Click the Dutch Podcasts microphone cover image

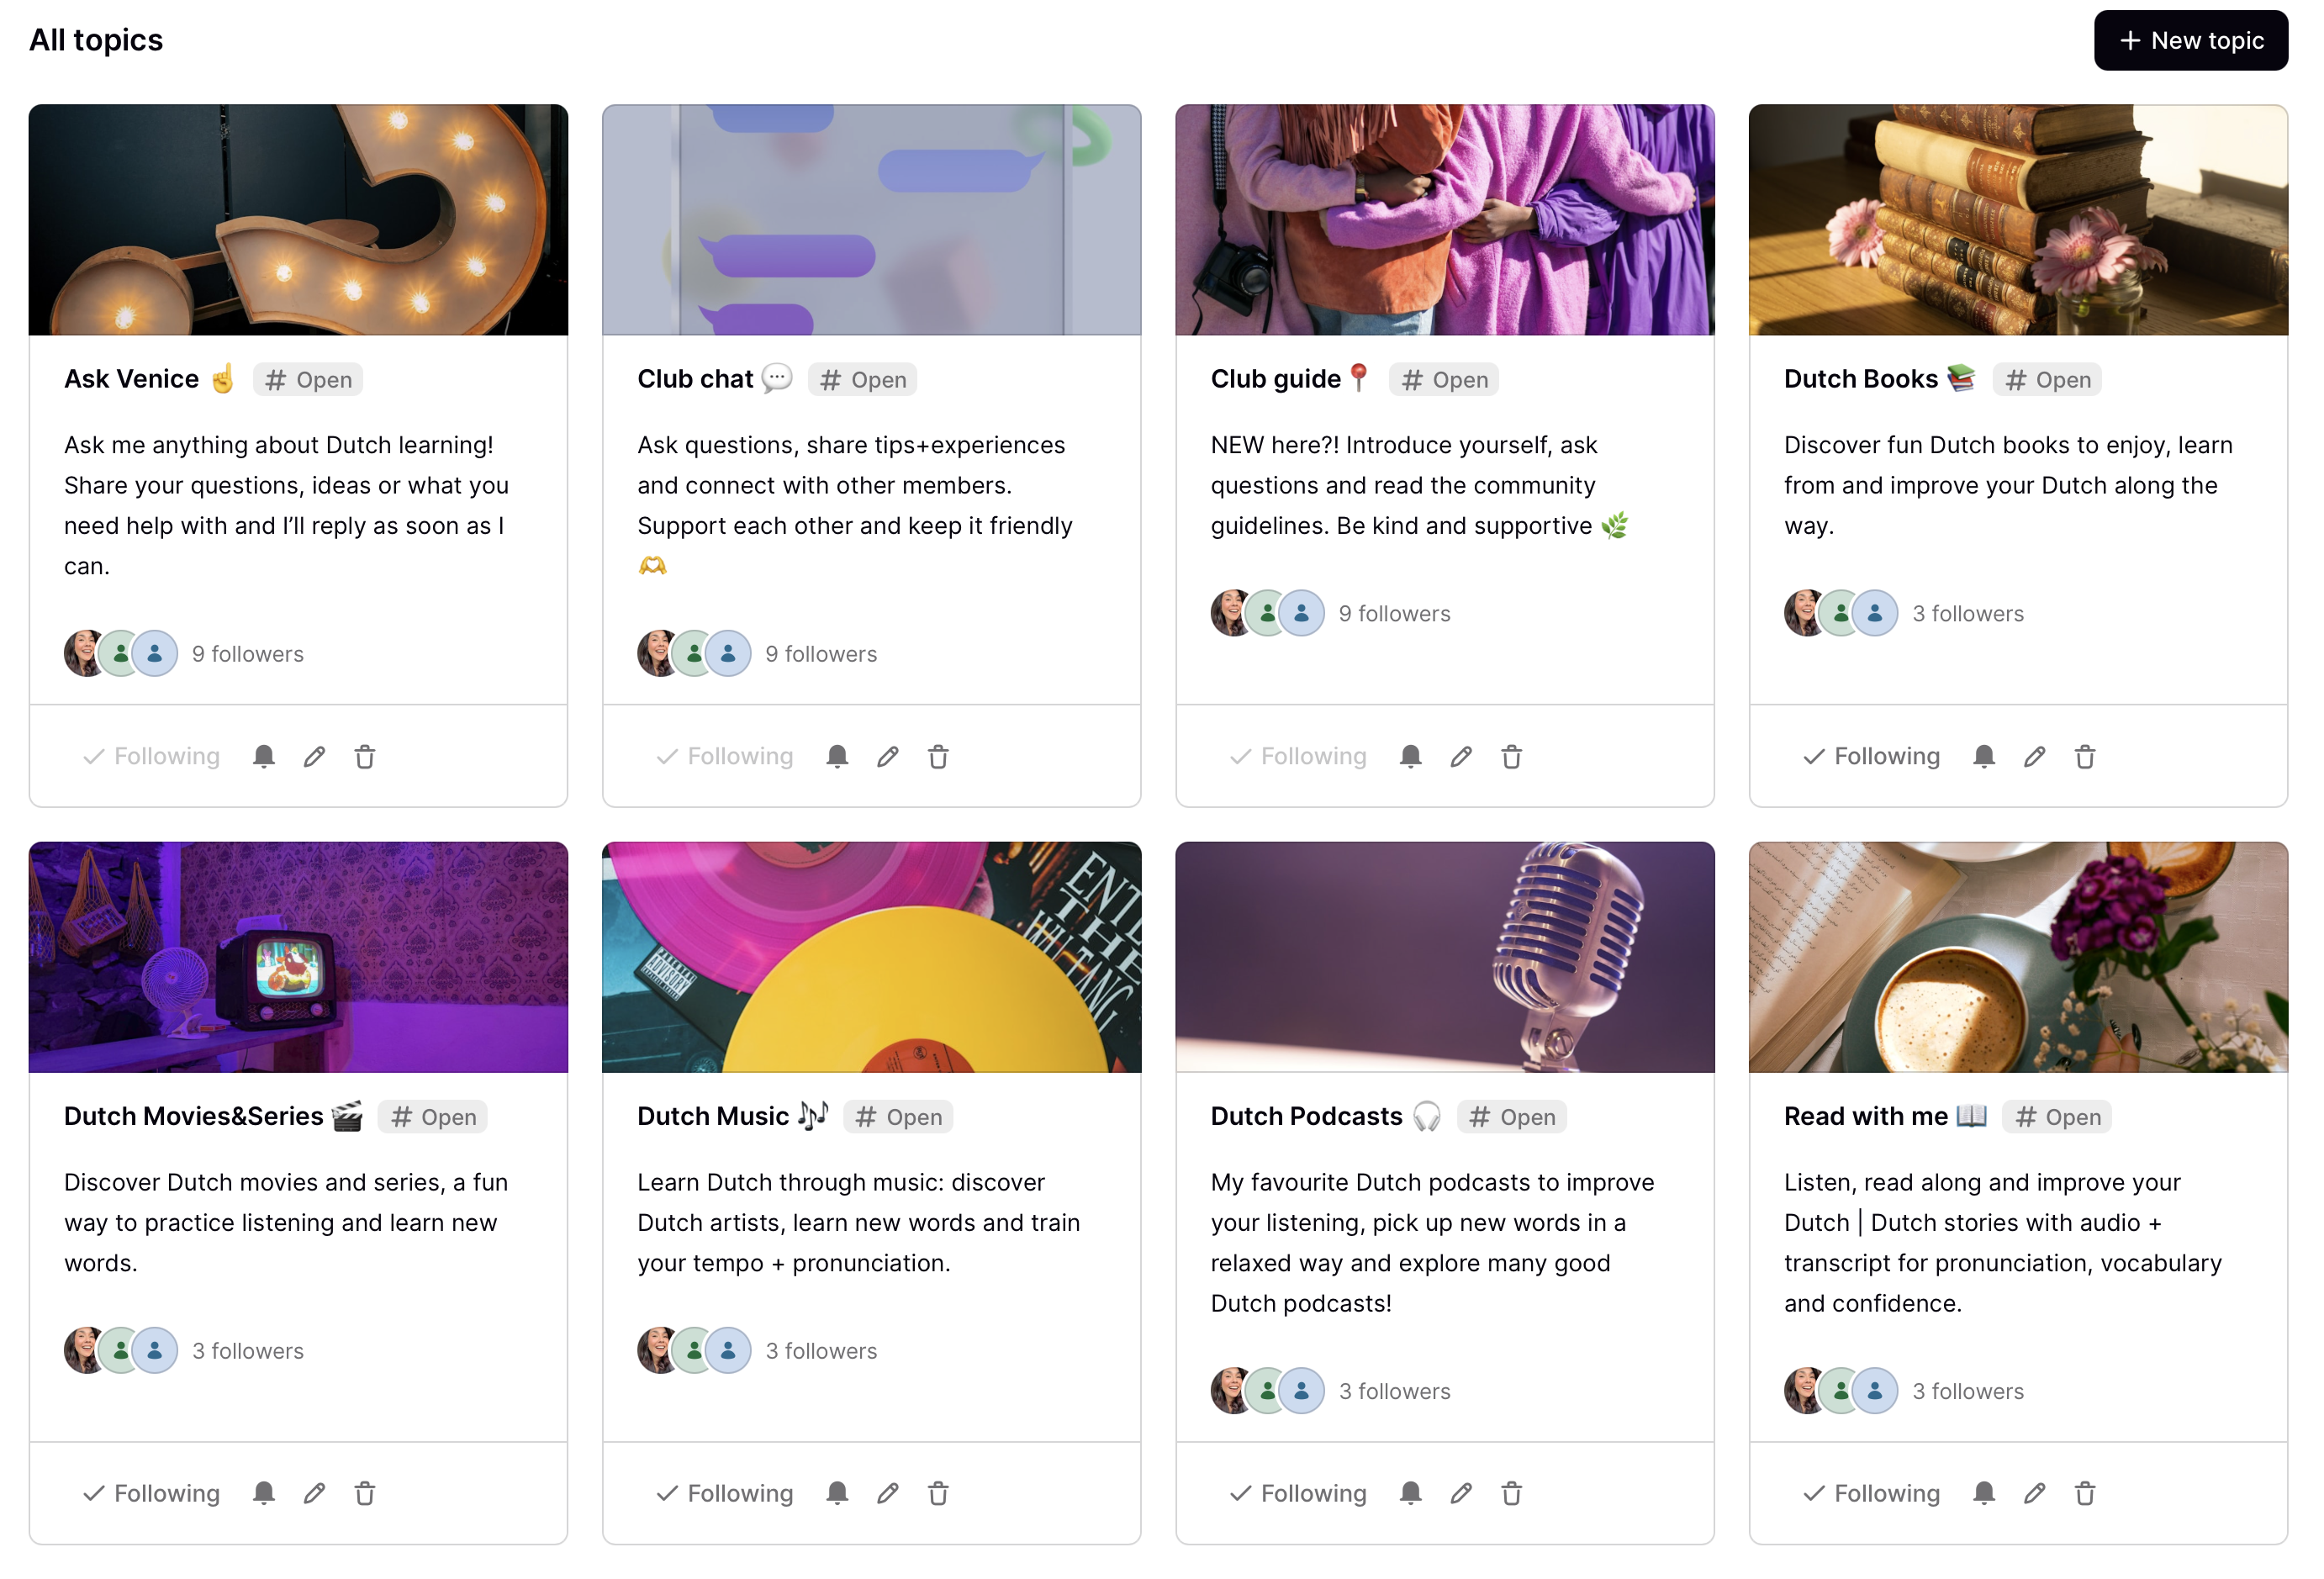point(1444,957)
